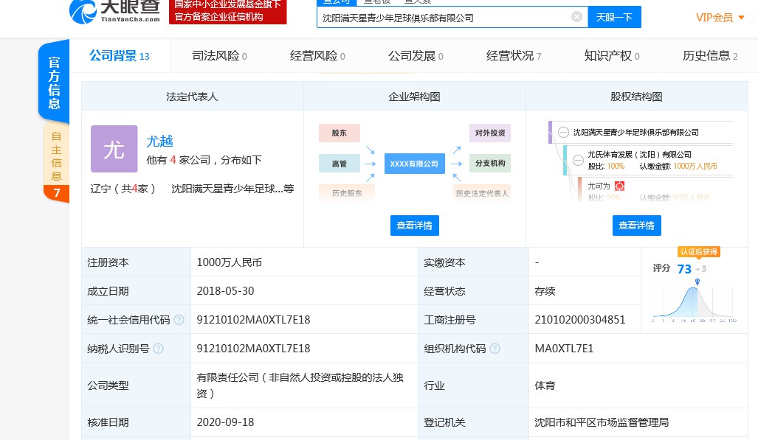The height and width of the screenshot is (440, 758).
Task: Click the 存续 business status value
Action: click(x=545, y=291)
